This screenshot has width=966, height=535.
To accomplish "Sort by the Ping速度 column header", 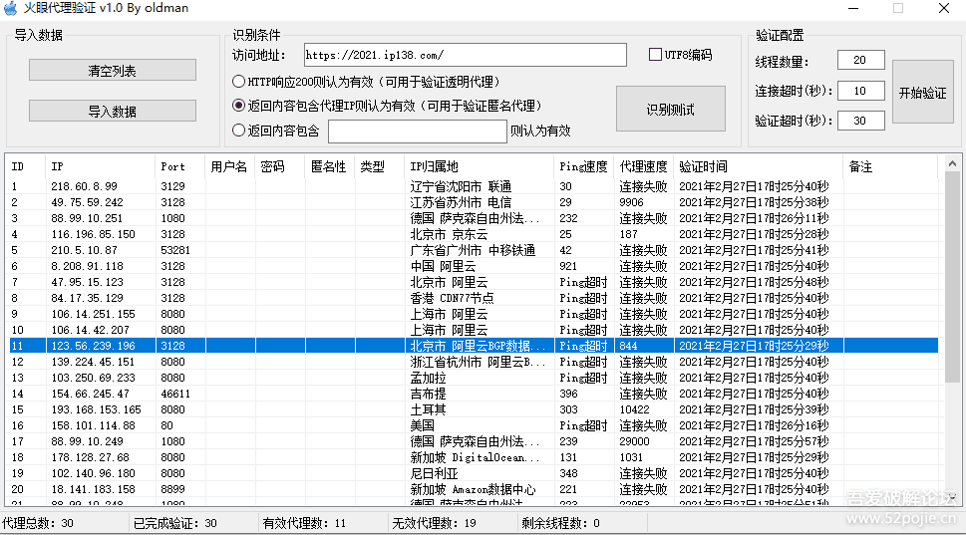I will tap(582, 166).
